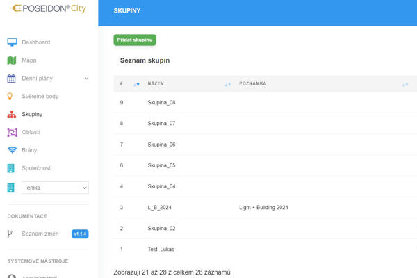Image resolution: width=417 pixels, height=278 pixels.
Task: Click the Poznámka column header
Action: [x=253, y=83]
